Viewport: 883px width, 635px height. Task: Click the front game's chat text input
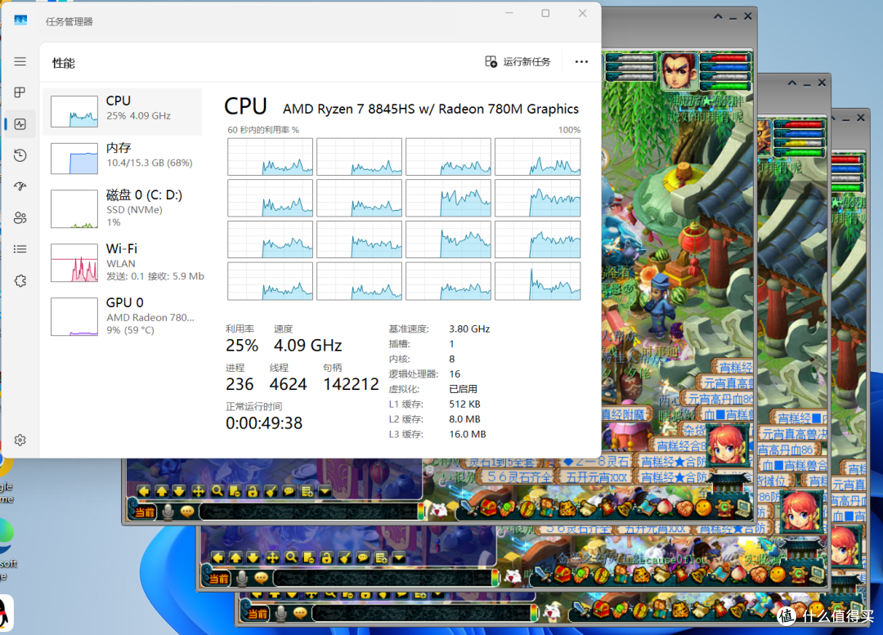pos(308,511)
